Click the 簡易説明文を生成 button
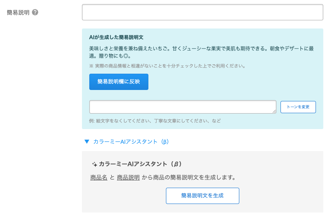This screenshot has width=329, height=217. pyautogui.click(x=202, y=196)
